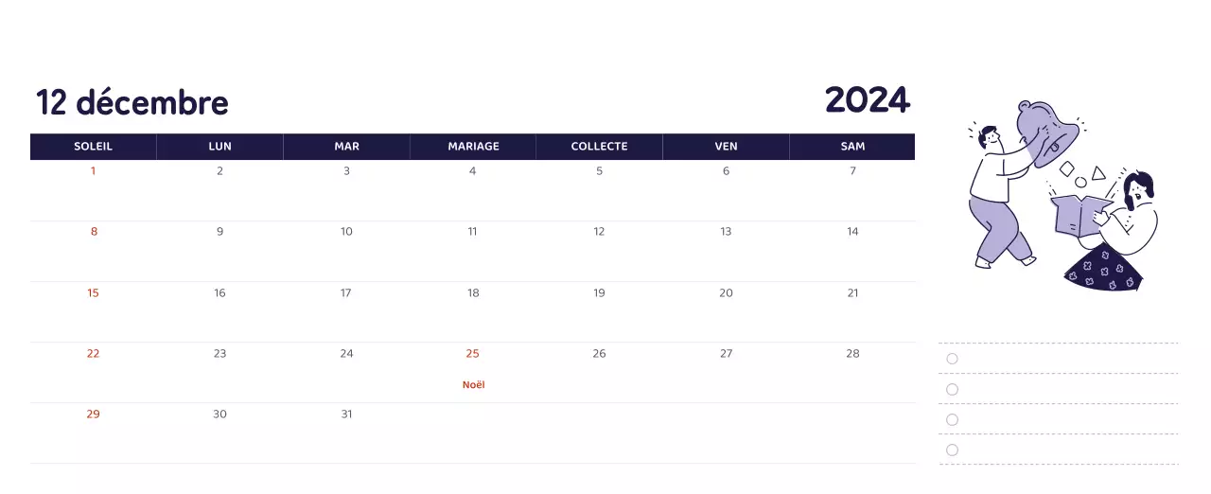
Task: Pick day 14 in the calendar grid
Action: 852,232
